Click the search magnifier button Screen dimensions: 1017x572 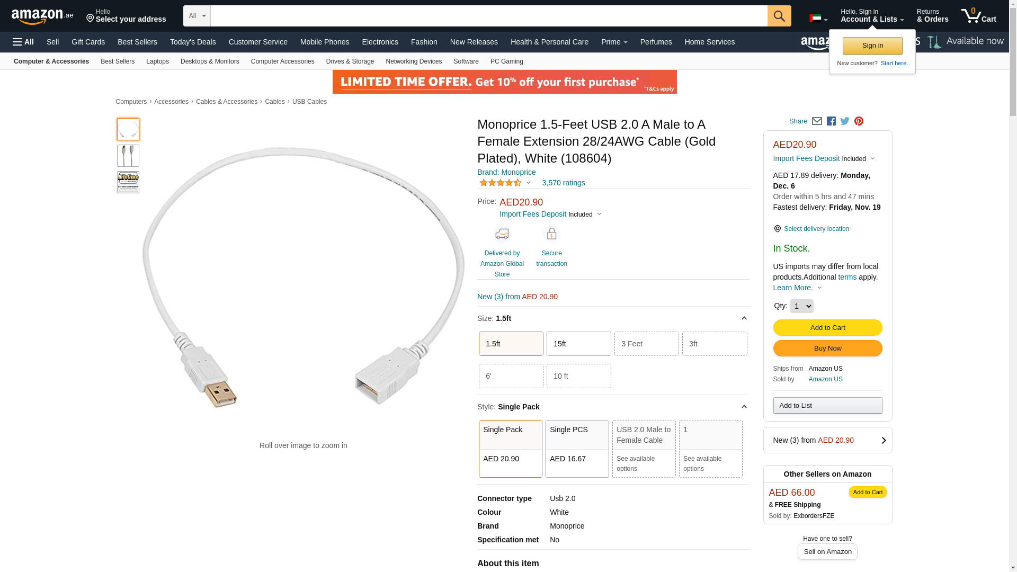point(779,16)
